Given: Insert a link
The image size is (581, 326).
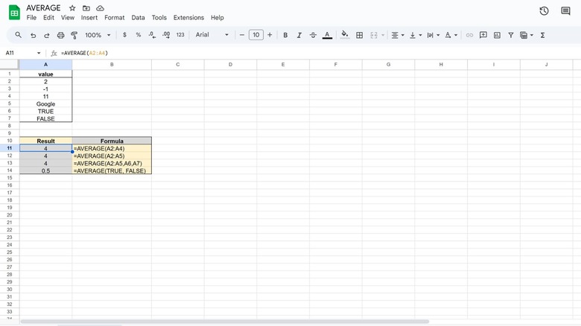Looking at the screenshot, I should (x=469, y=35).
